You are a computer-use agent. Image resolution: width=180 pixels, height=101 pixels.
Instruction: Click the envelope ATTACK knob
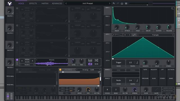[127, 27]
